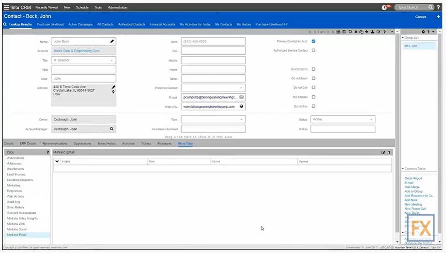Click the move arrow toolbar icon
The height and width of the screenshot is (253, 446).
[x=366, y=32]
